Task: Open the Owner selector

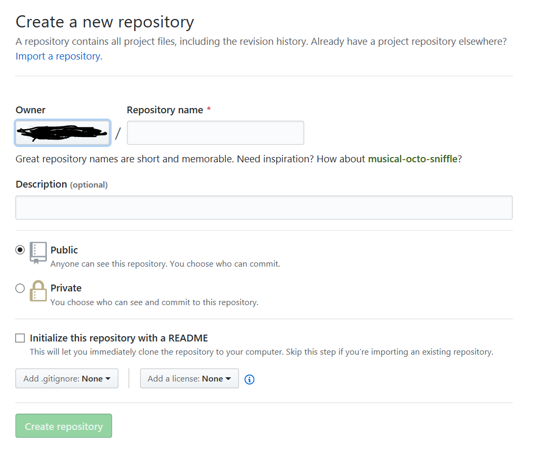Action: coord(62,132)
